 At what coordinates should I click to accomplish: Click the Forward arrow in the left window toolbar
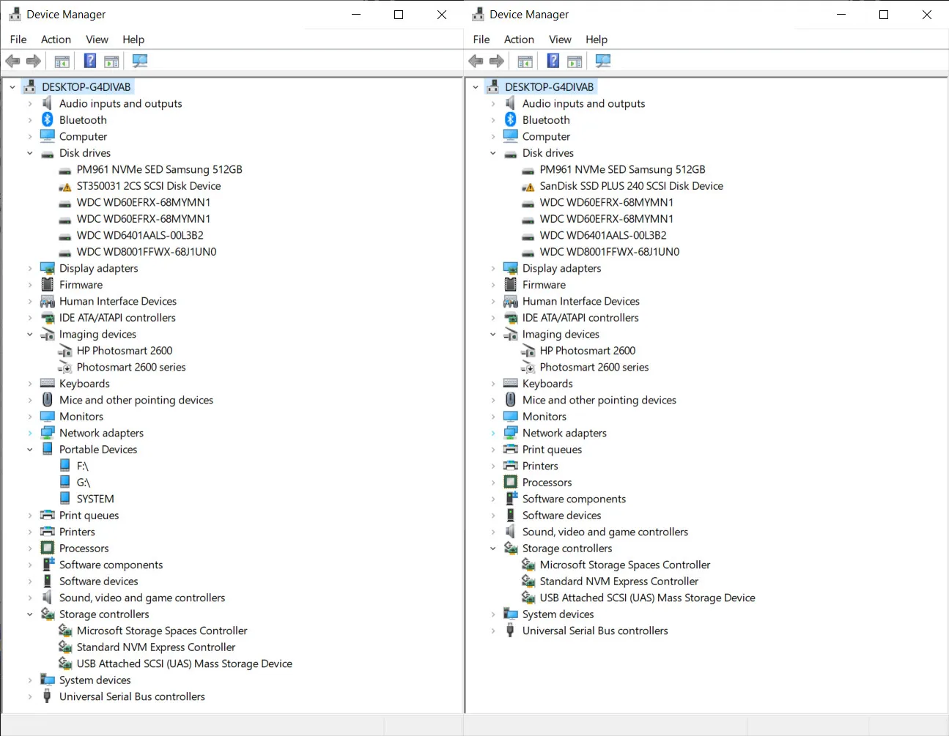coord(34,62)
